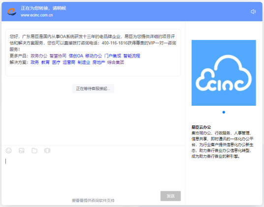264x207 pixels.
Task: Open file attachment folder icon
Action: [x=34, y=150]
